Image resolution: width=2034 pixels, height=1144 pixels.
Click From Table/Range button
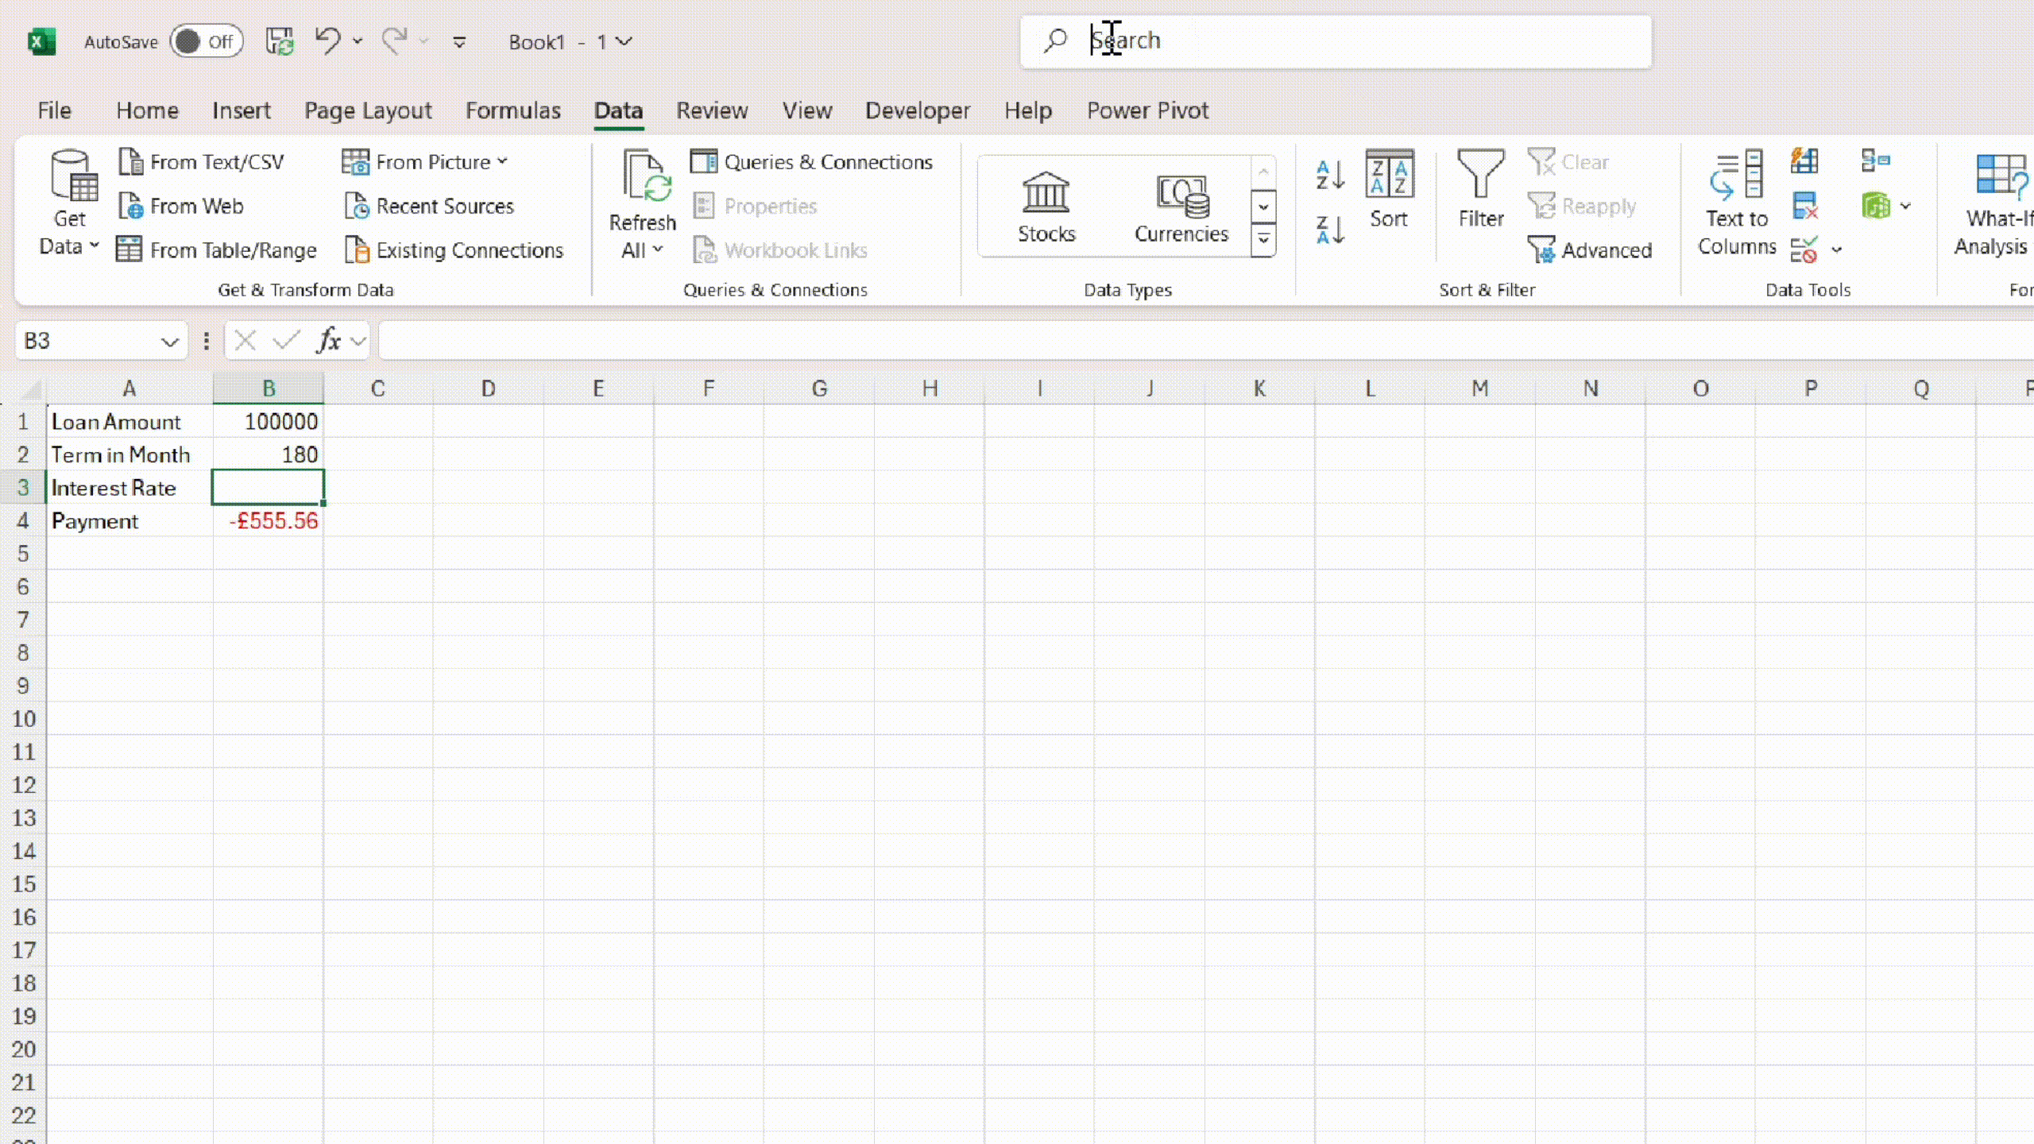tap(217, 250)
